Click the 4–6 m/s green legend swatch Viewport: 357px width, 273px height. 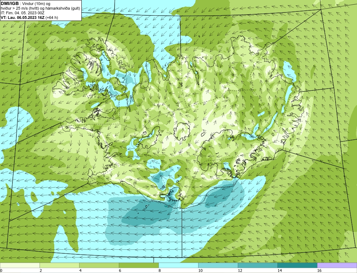(99, 265)
